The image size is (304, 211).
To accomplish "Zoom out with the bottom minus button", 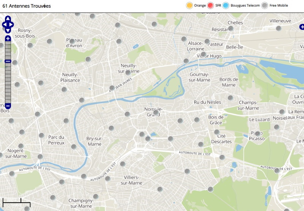I will 8,106.
